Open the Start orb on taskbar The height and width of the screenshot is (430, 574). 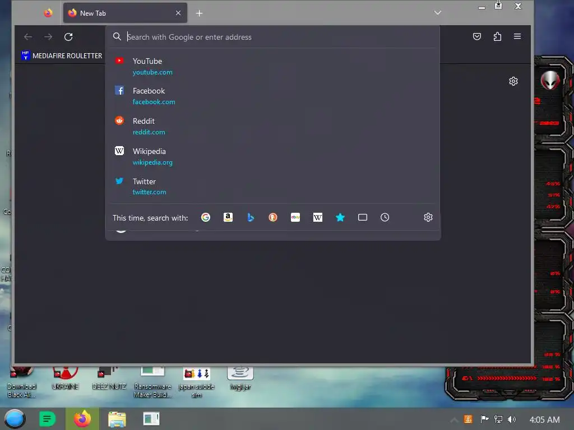point(15,419)
